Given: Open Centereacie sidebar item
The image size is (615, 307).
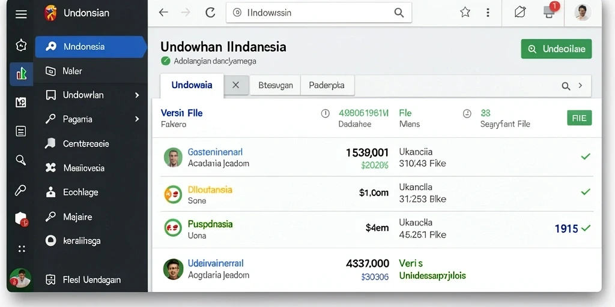Looking at the screenshot, I should (91, 144).
